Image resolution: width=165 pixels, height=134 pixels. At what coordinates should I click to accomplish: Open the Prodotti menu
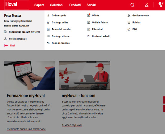[x=75, y=5]
